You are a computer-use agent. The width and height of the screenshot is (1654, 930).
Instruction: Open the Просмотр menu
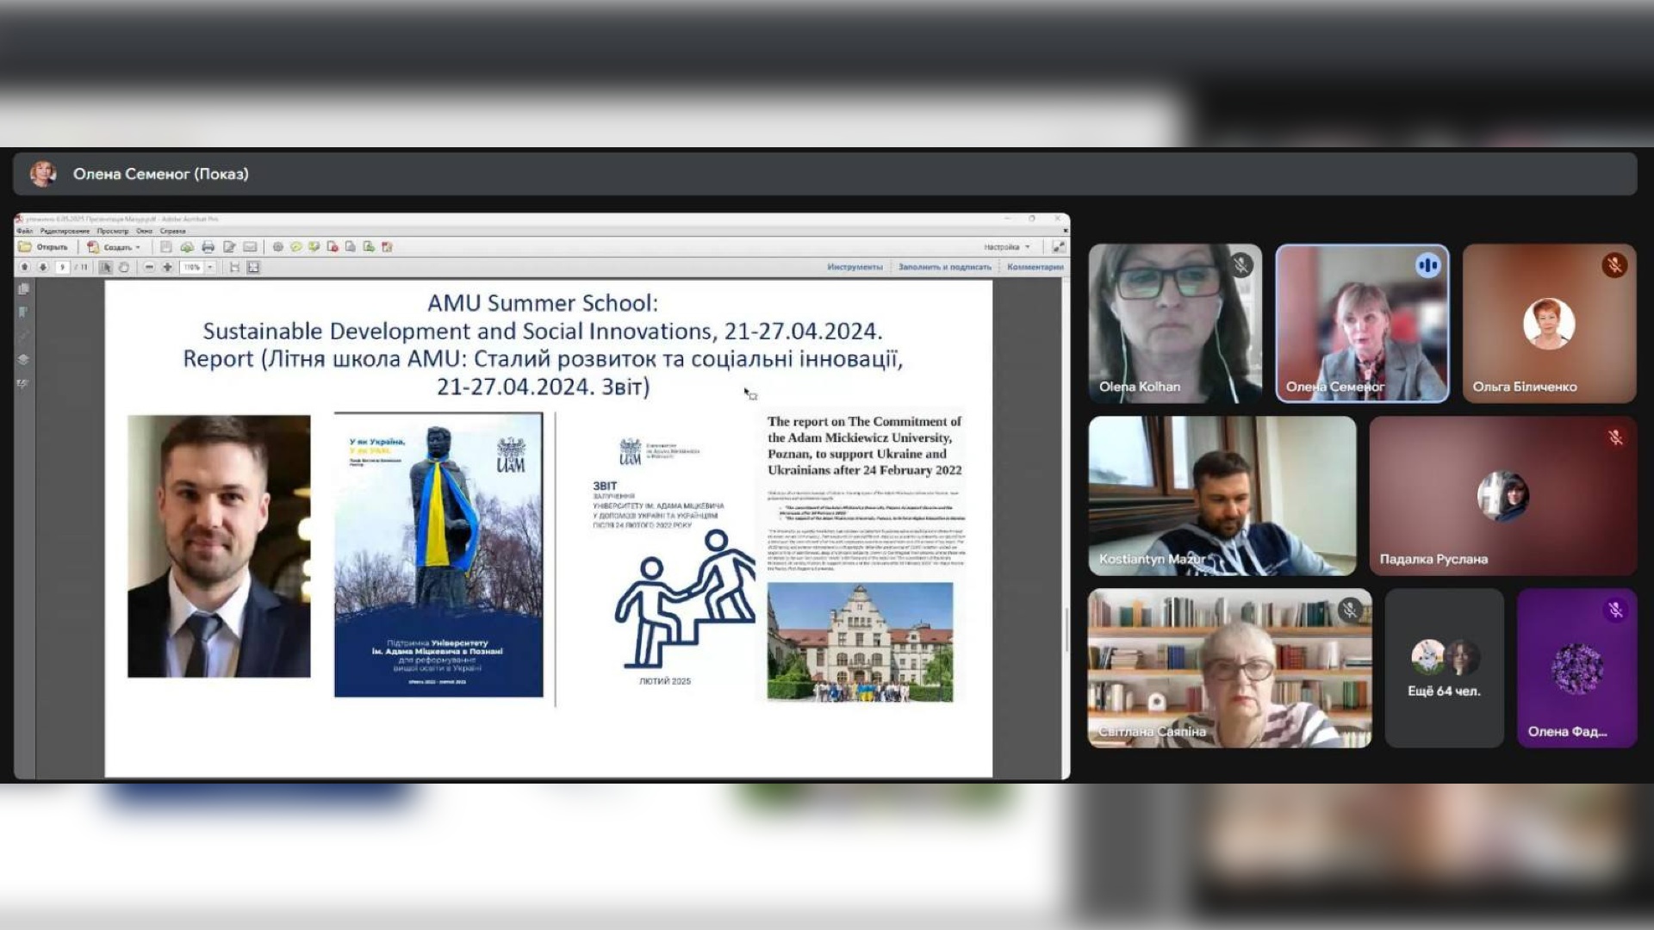tap(113, 231)
